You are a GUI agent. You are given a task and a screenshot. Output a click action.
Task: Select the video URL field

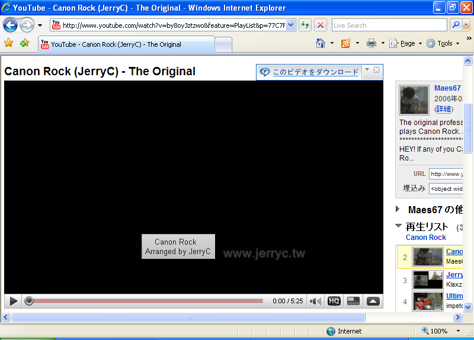tap(446, 174)
